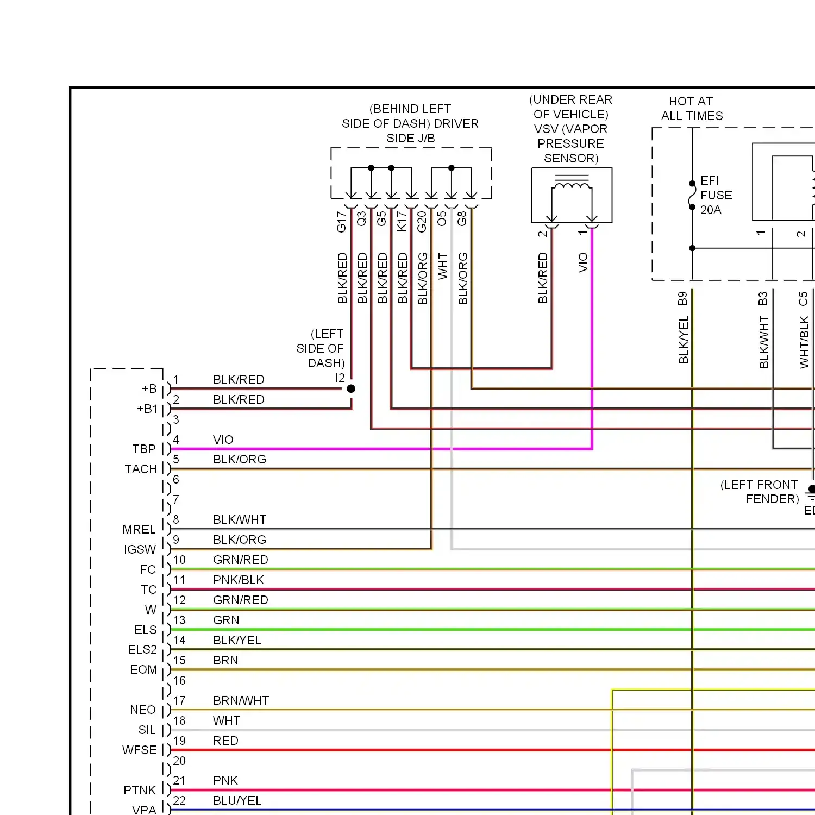Click the BLK/WHT wire label at pin 8
Viewport: 815px width, 815px height.
(x=240, y=519)
